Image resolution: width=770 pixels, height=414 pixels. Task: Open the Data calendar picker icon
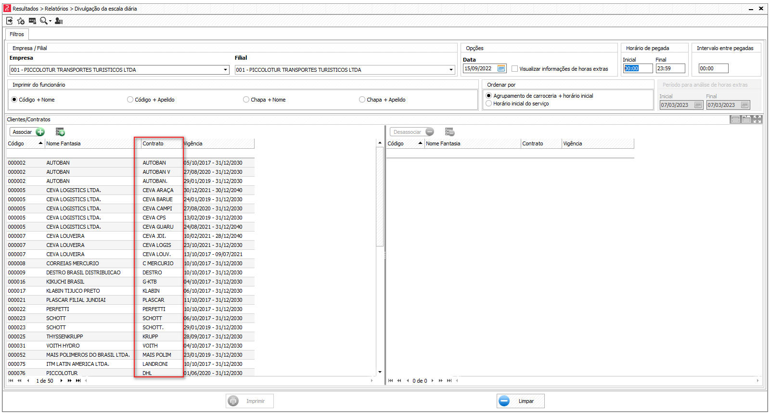point(501,68)
